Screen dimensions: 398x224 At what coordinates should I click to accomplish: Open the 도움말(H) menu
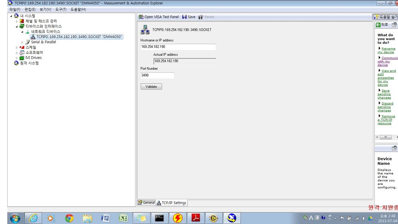pos(78,10)
